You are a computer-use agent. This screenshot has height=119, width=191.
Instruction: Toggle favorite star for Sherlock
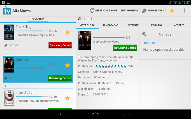pos(67,65)
